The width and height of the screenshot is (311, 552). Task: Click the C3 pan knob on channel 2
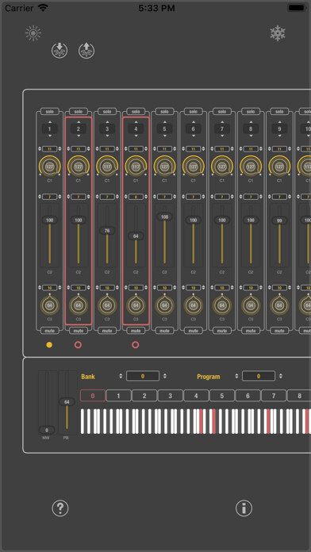click(79, 305)
